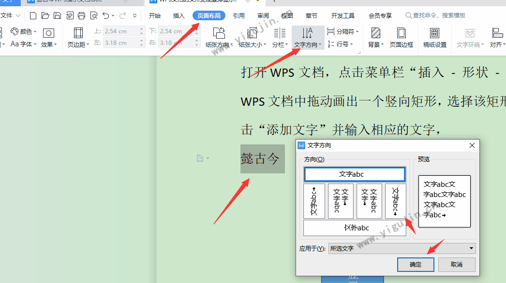Open Columns (分栏) tool
This screenshot has height=283, width=506.
coord(280,38)
